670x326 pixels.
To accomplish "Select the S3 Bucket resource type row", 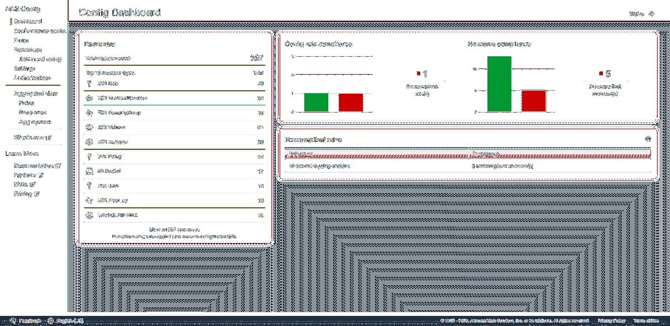I will (x=174, y=171).
